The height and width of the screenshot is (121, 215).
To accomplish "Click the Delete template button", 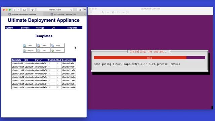I will pos(44,45).
